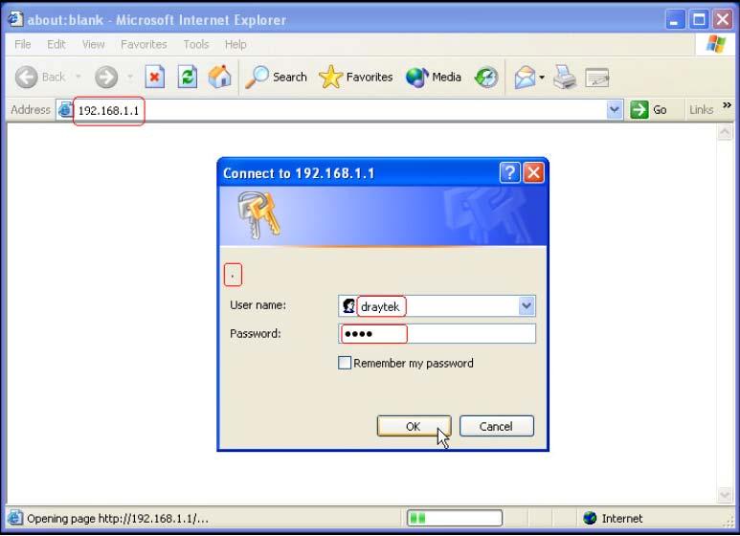Click the Print icon in toolbar
The height and width of the screenshot is (536, 740).
(x=565, y=78)
